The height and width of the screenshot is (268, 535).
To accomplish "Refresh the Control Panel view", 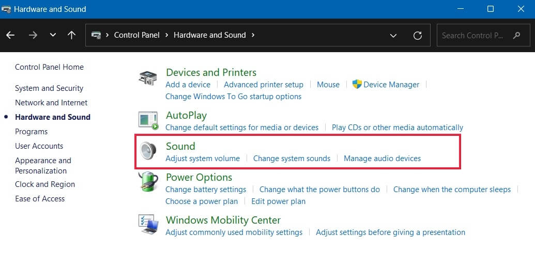I will point(418,36).
